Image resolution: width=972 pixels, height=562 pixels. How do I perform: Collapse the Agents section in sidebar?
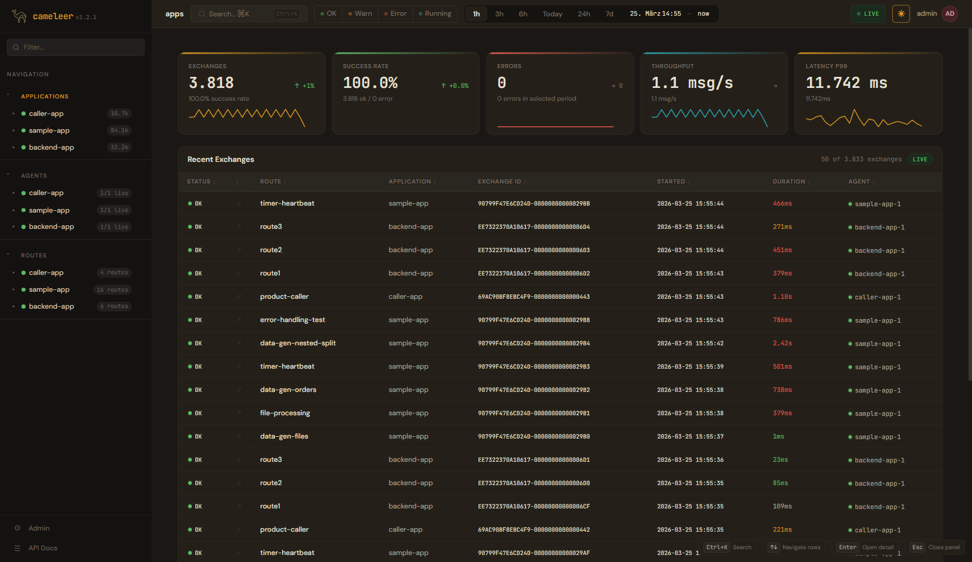pos(8,175)
